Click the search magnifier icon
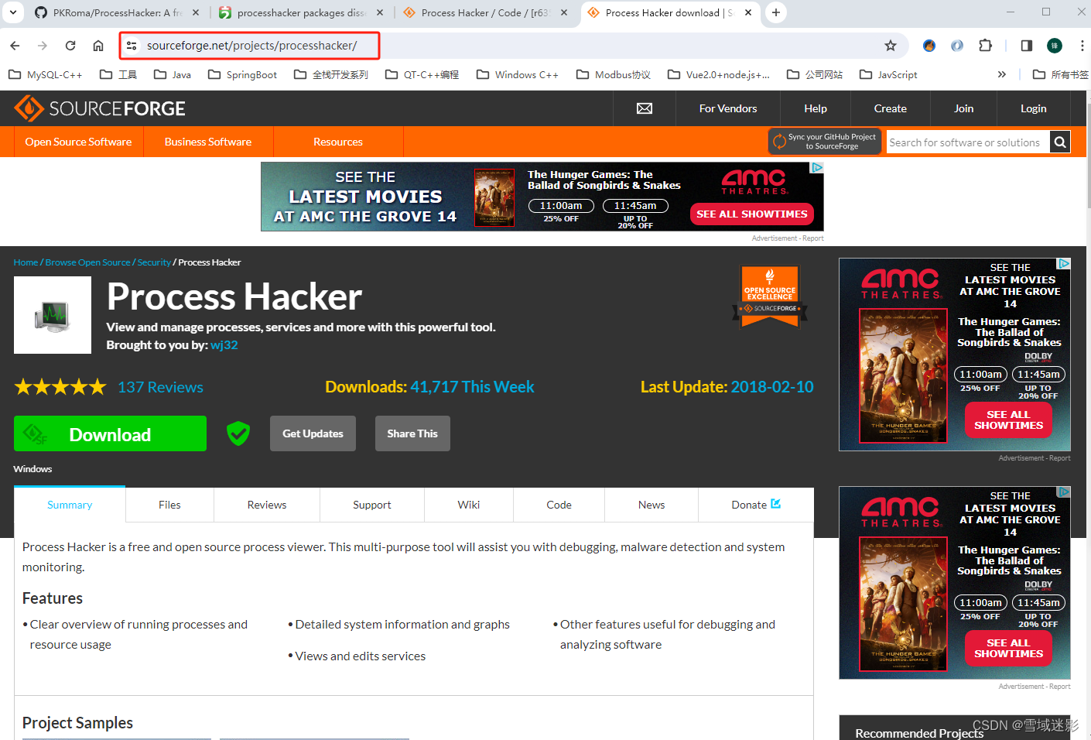 coord(1059,142)
